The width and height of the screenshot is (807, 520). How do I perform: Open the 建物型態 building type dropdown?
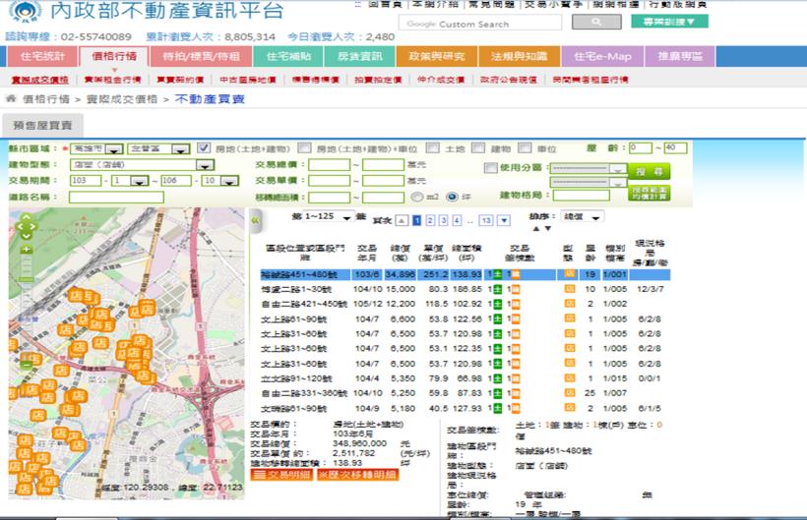[x=142, y=165]
